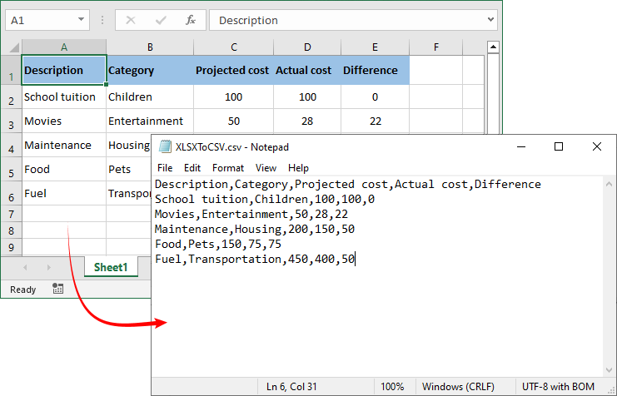
Task: Click the Actual cost header cell
Action: tap(307, 70)
